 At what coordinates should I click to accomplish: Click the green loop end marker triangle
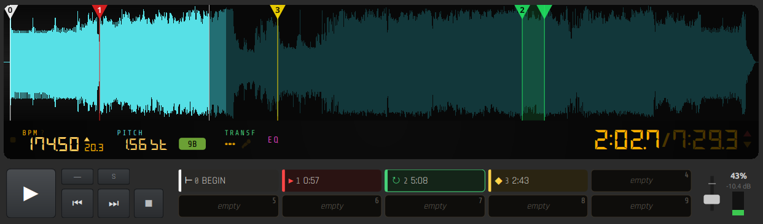(544, 11)
